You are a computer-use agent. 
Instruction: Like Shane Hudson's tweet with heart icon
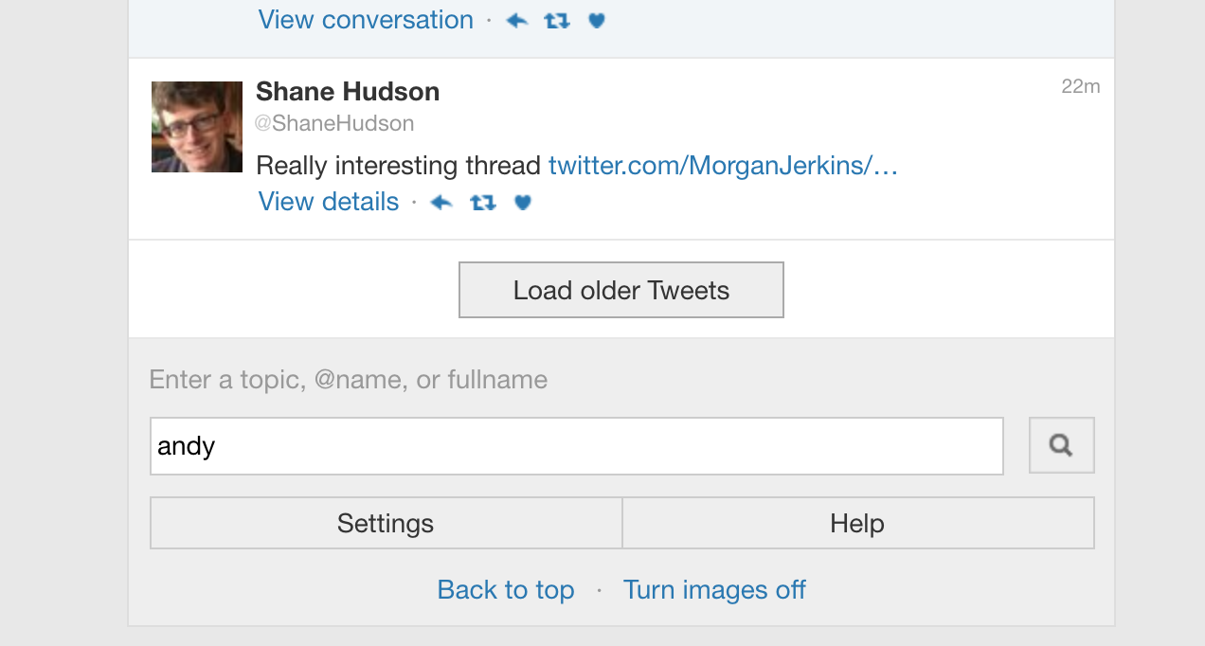click(523, 202)
